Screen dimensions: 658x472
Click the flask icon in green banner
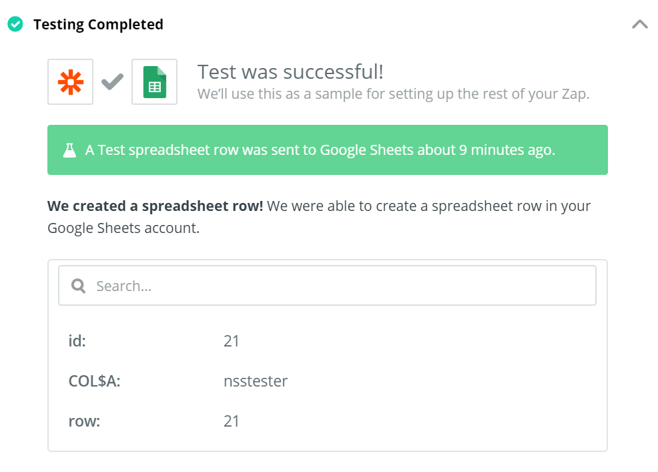pos(69,150)
